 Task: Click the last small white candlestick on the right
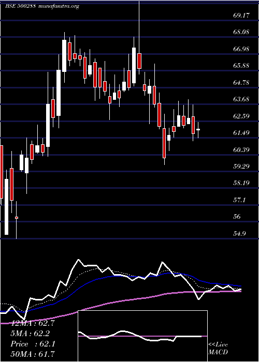coord(198,130)
